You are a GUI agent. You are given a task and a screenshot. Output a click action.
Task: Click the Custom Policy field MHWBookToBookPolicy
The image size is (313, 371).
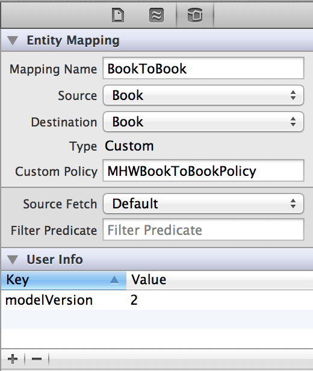pos(203,170)
